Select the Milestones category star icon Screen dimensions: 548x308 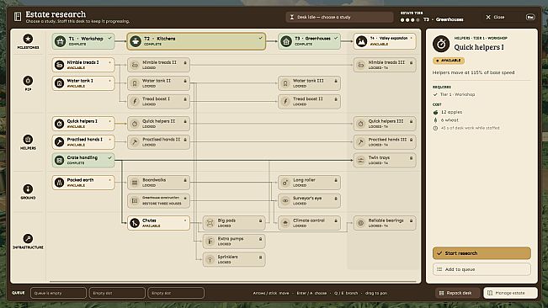pos(28,39)
